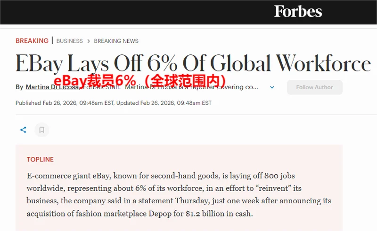Click the Published Feb 26 timestamp
This screenshot has height=231, width=377.
click(65, 103)
